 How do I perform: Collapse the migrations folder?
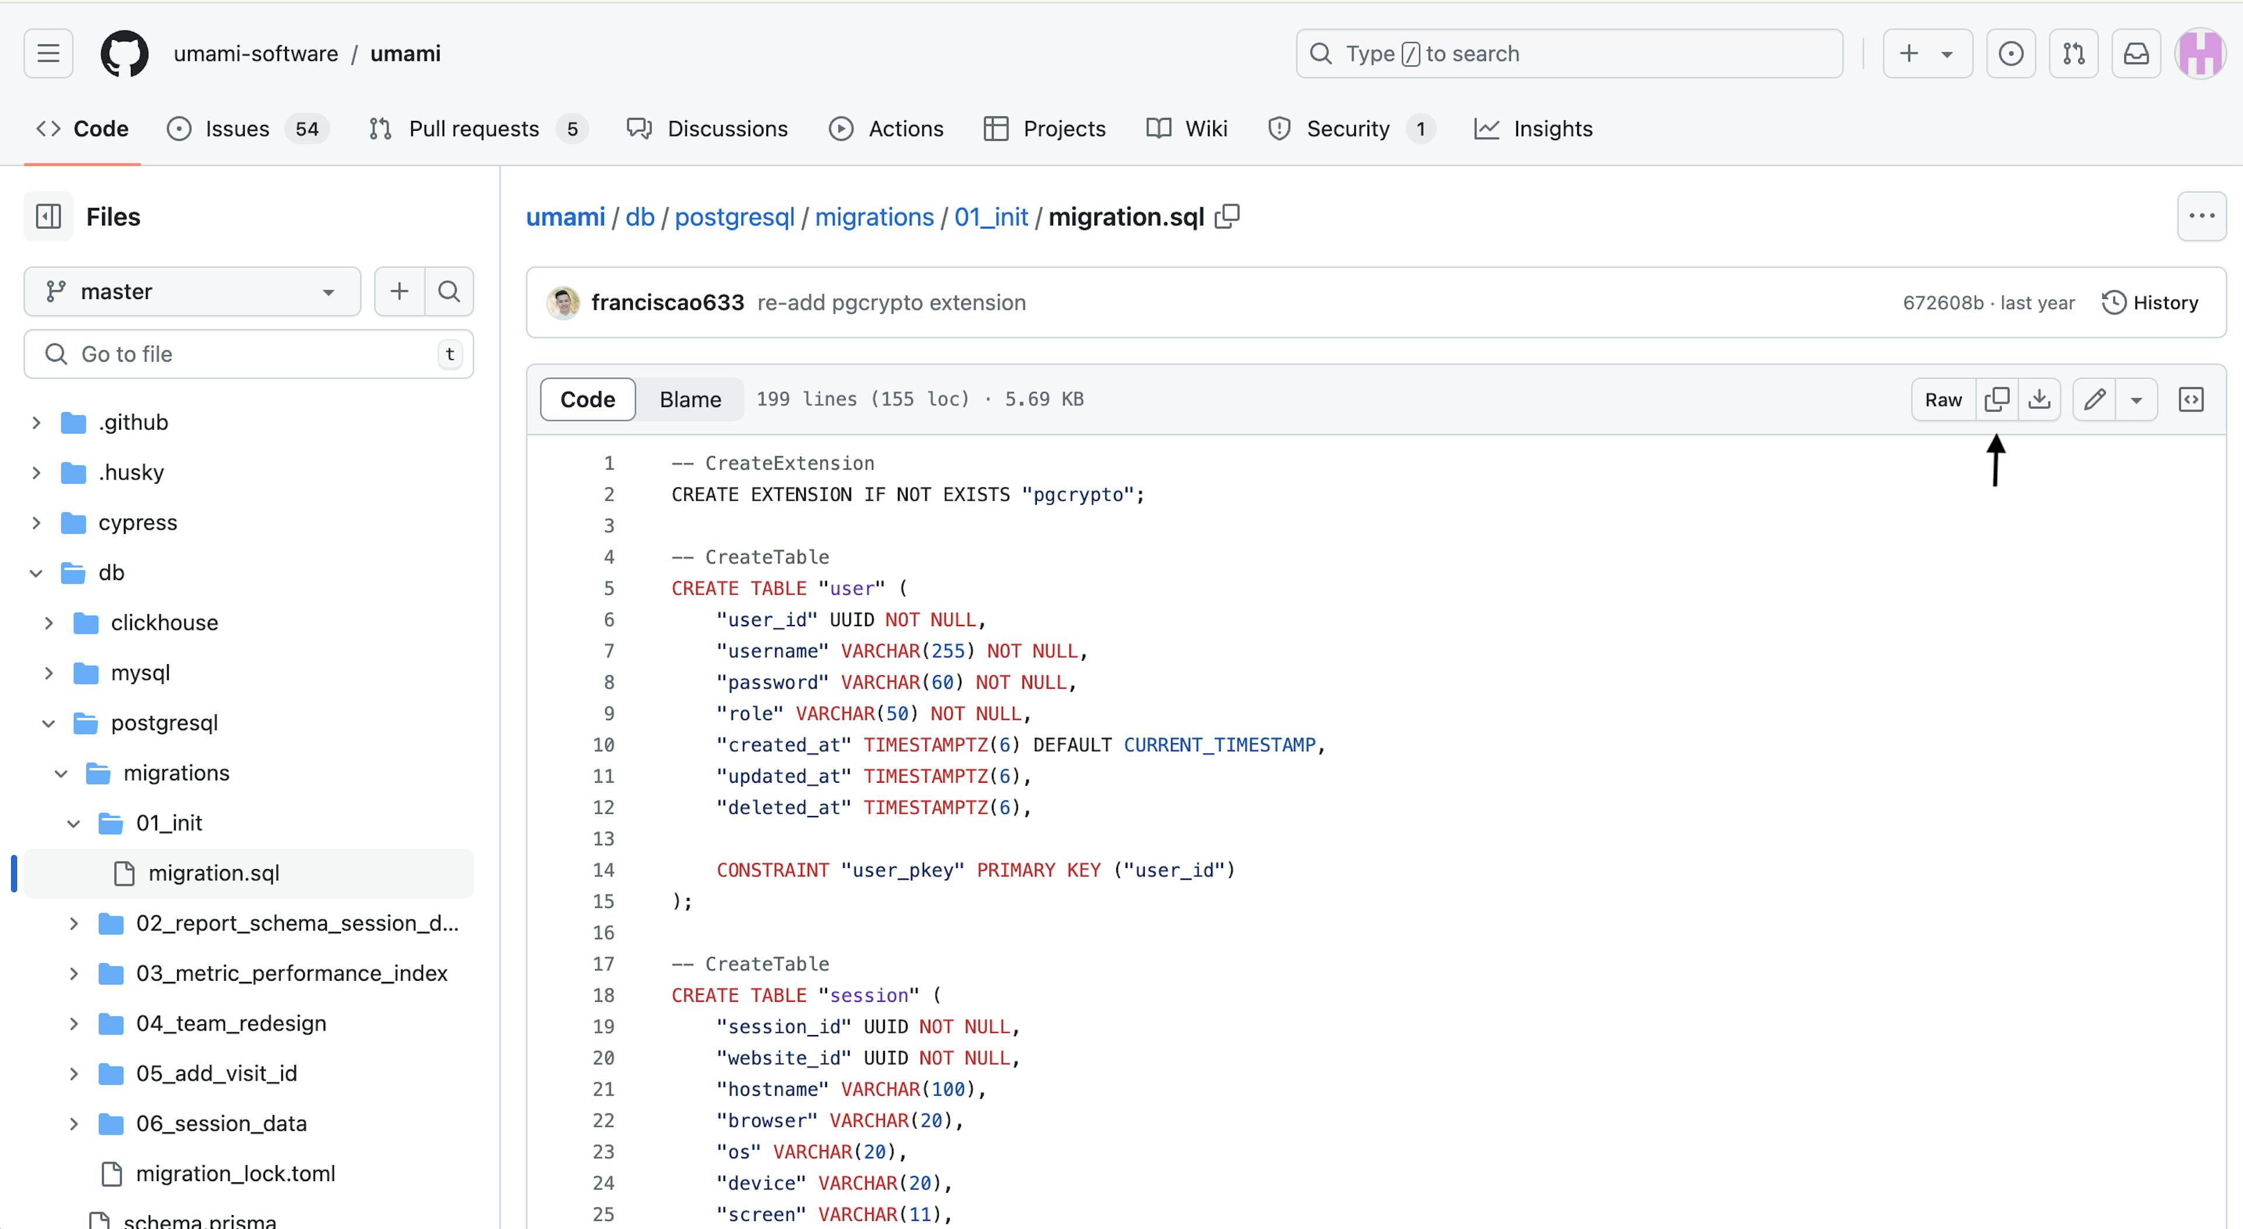(61, 773)
